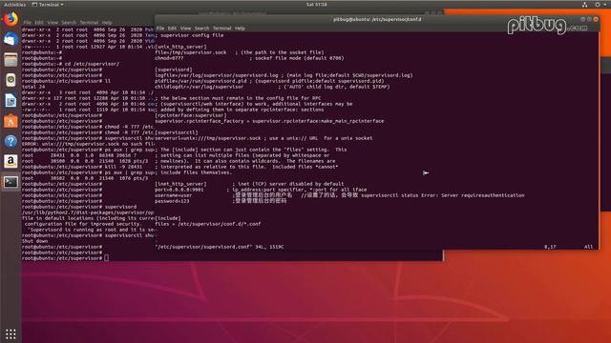
Task: Click the '[inet_http_server]' section header
Action: [180, 184]
